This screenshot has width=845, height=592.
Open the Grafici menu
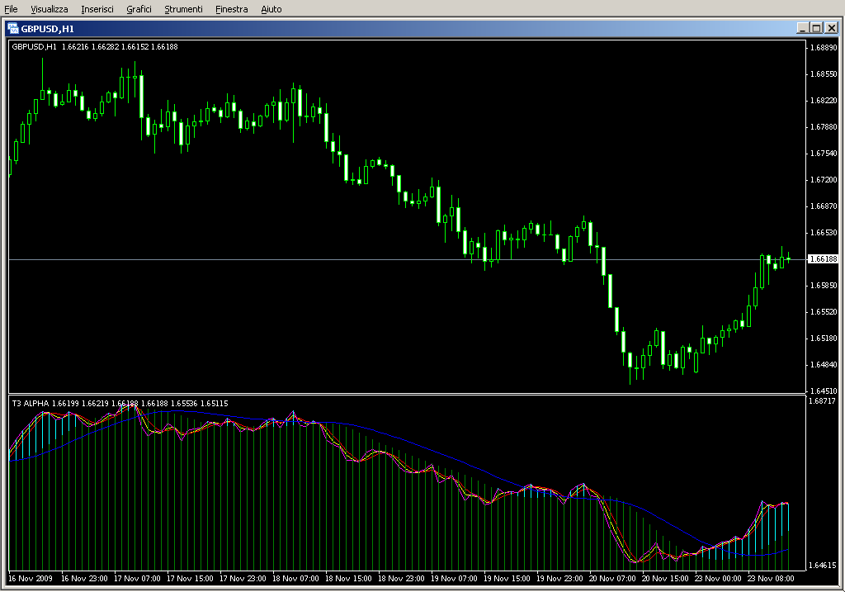pos(139,9)
